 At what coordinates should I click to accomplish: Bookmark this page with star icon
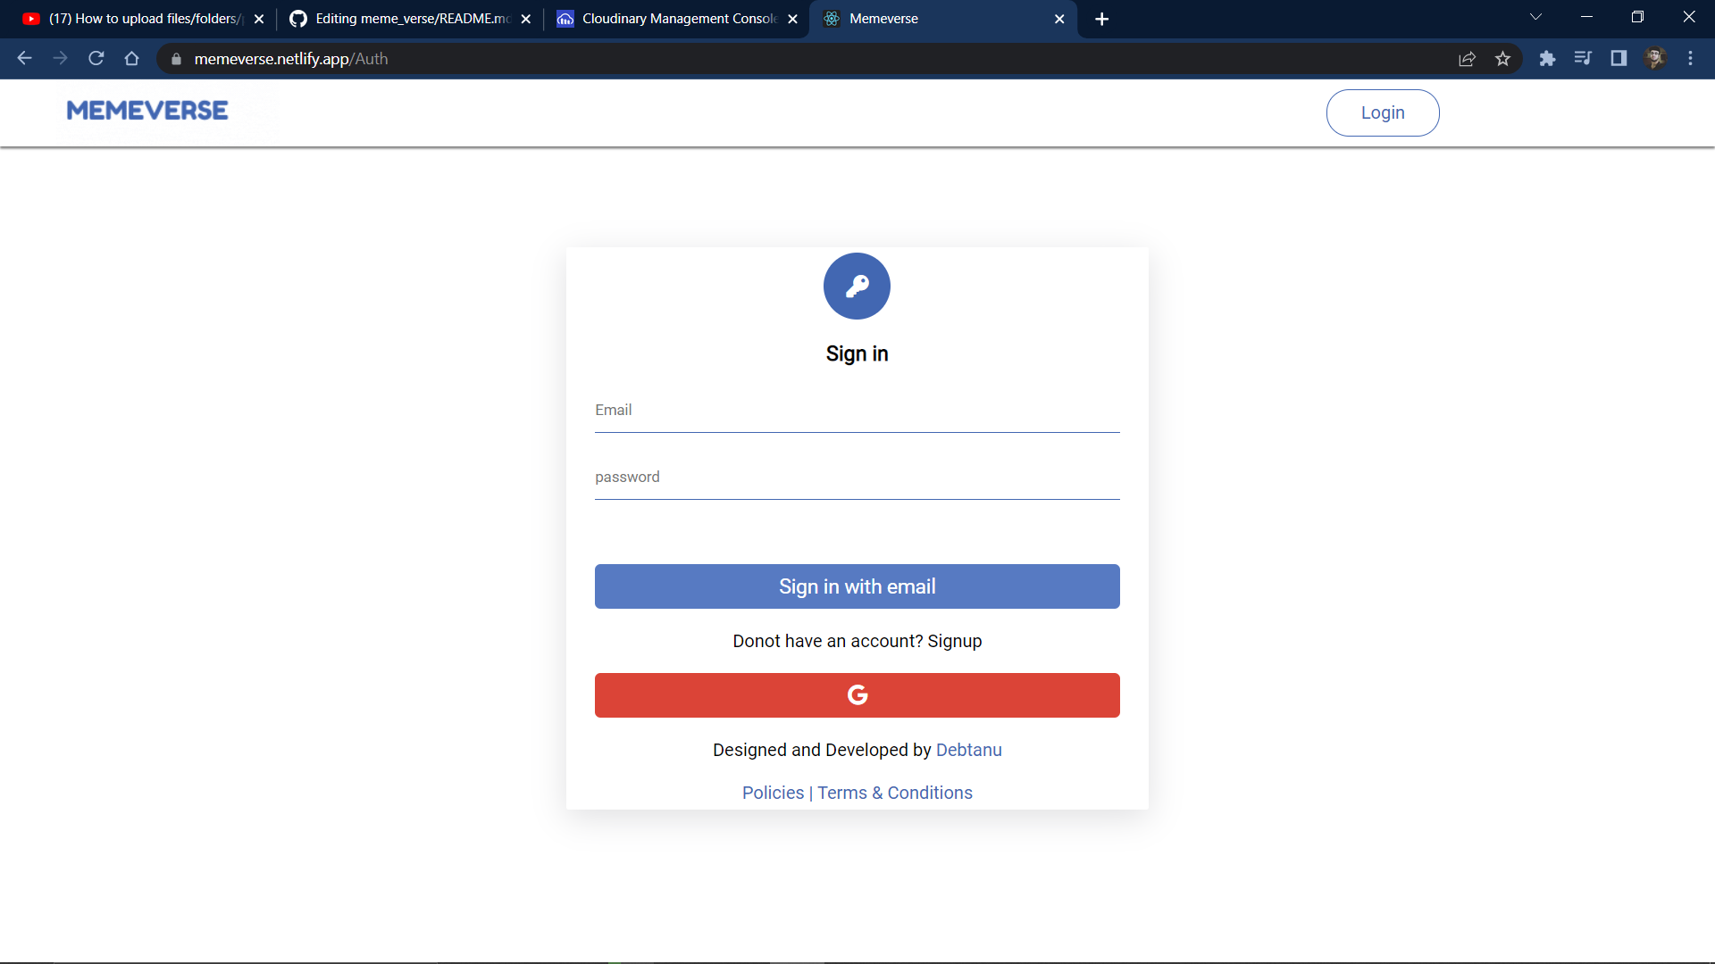pos(1502,59)
